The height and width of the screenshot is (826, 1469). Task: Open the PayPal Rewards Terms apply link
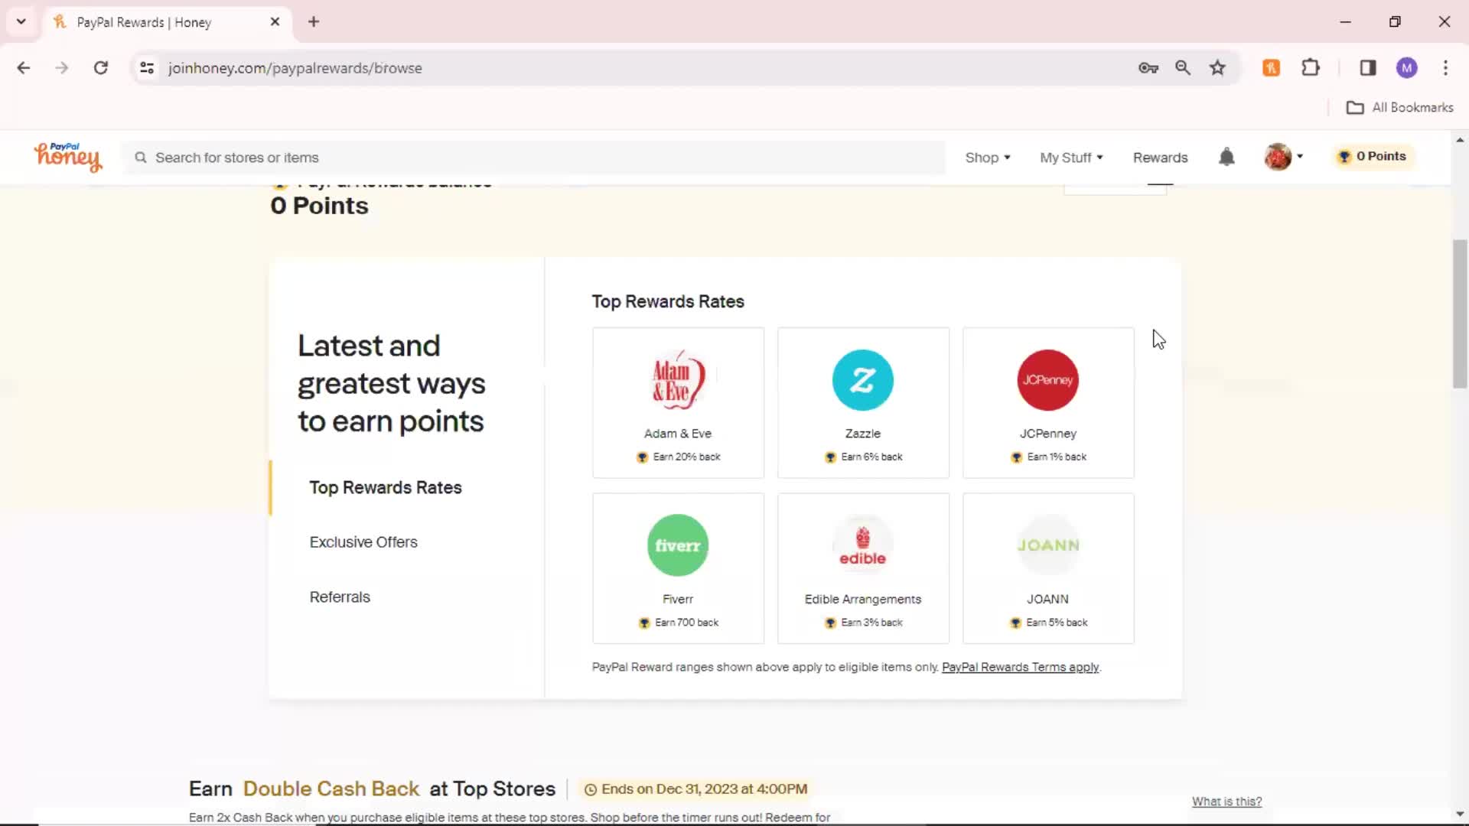pos(1020,668)
